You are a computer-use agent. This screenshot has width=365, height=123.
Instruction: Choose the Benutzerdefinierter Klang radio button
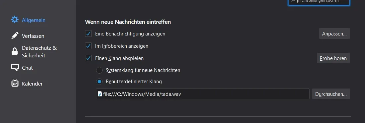pos(99,82)
